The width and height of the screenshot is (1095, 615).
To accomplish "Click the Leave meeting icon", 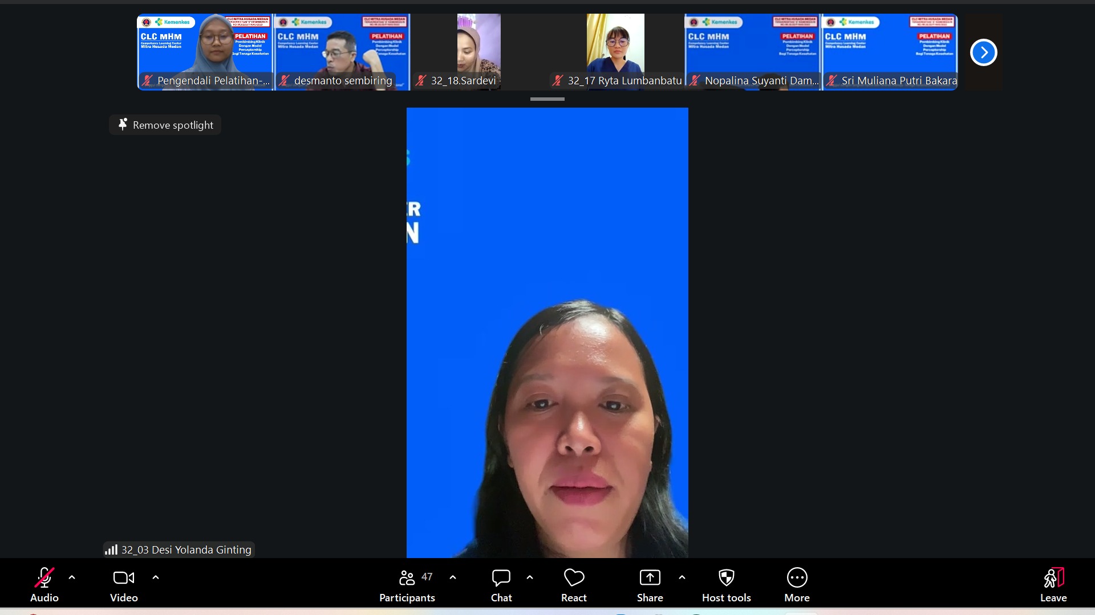I will (x=1053, y=578).
